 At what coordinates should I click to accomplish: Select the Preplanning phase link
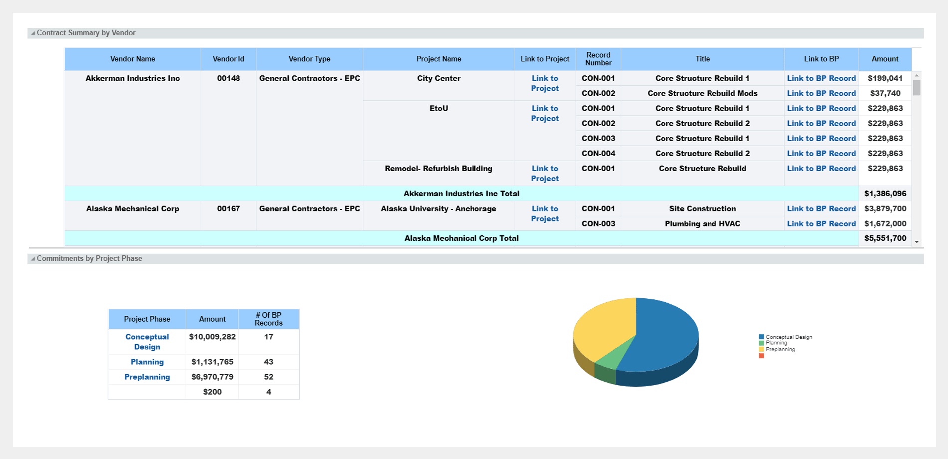click(x=147, y=377)
